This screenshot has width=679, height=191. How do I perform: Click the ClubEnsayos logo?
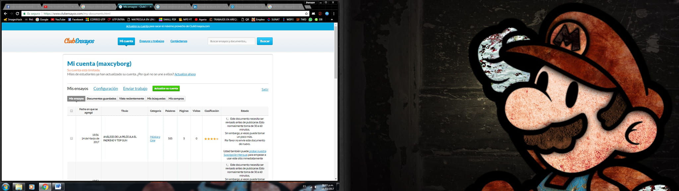pos(79,41)
